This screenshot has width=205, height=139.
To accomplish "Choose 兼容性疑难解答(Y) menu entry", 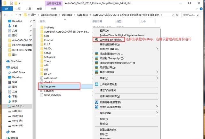I will pyautogui.click(x=110, y=45).
